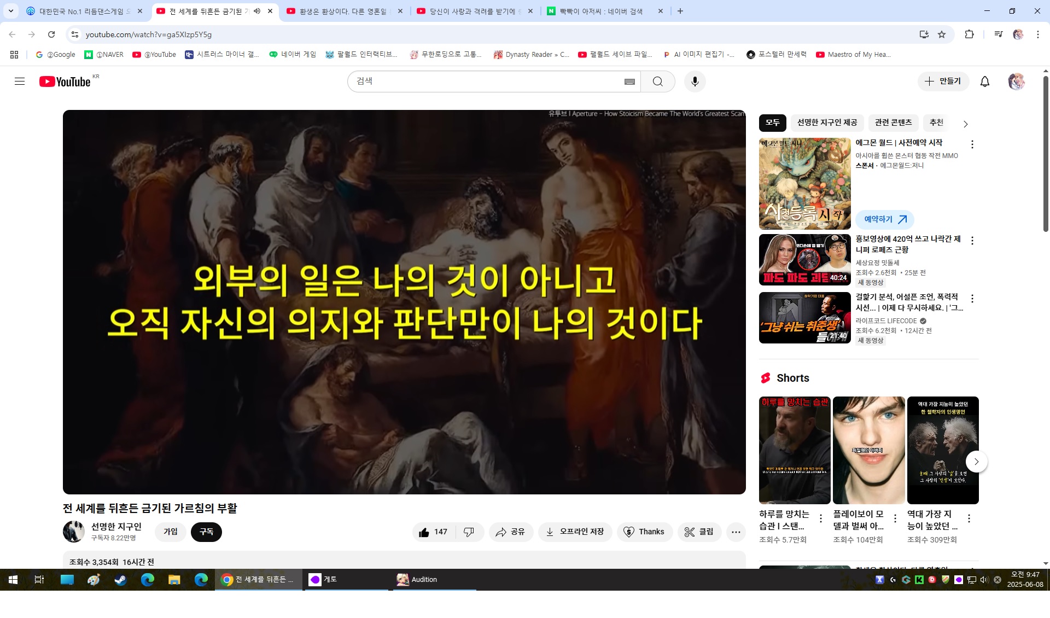Viewport: 1050px width, 618px height.
Task: Open the 홍보영상에 420억 video thumbnail
Action: click(804, 260)
